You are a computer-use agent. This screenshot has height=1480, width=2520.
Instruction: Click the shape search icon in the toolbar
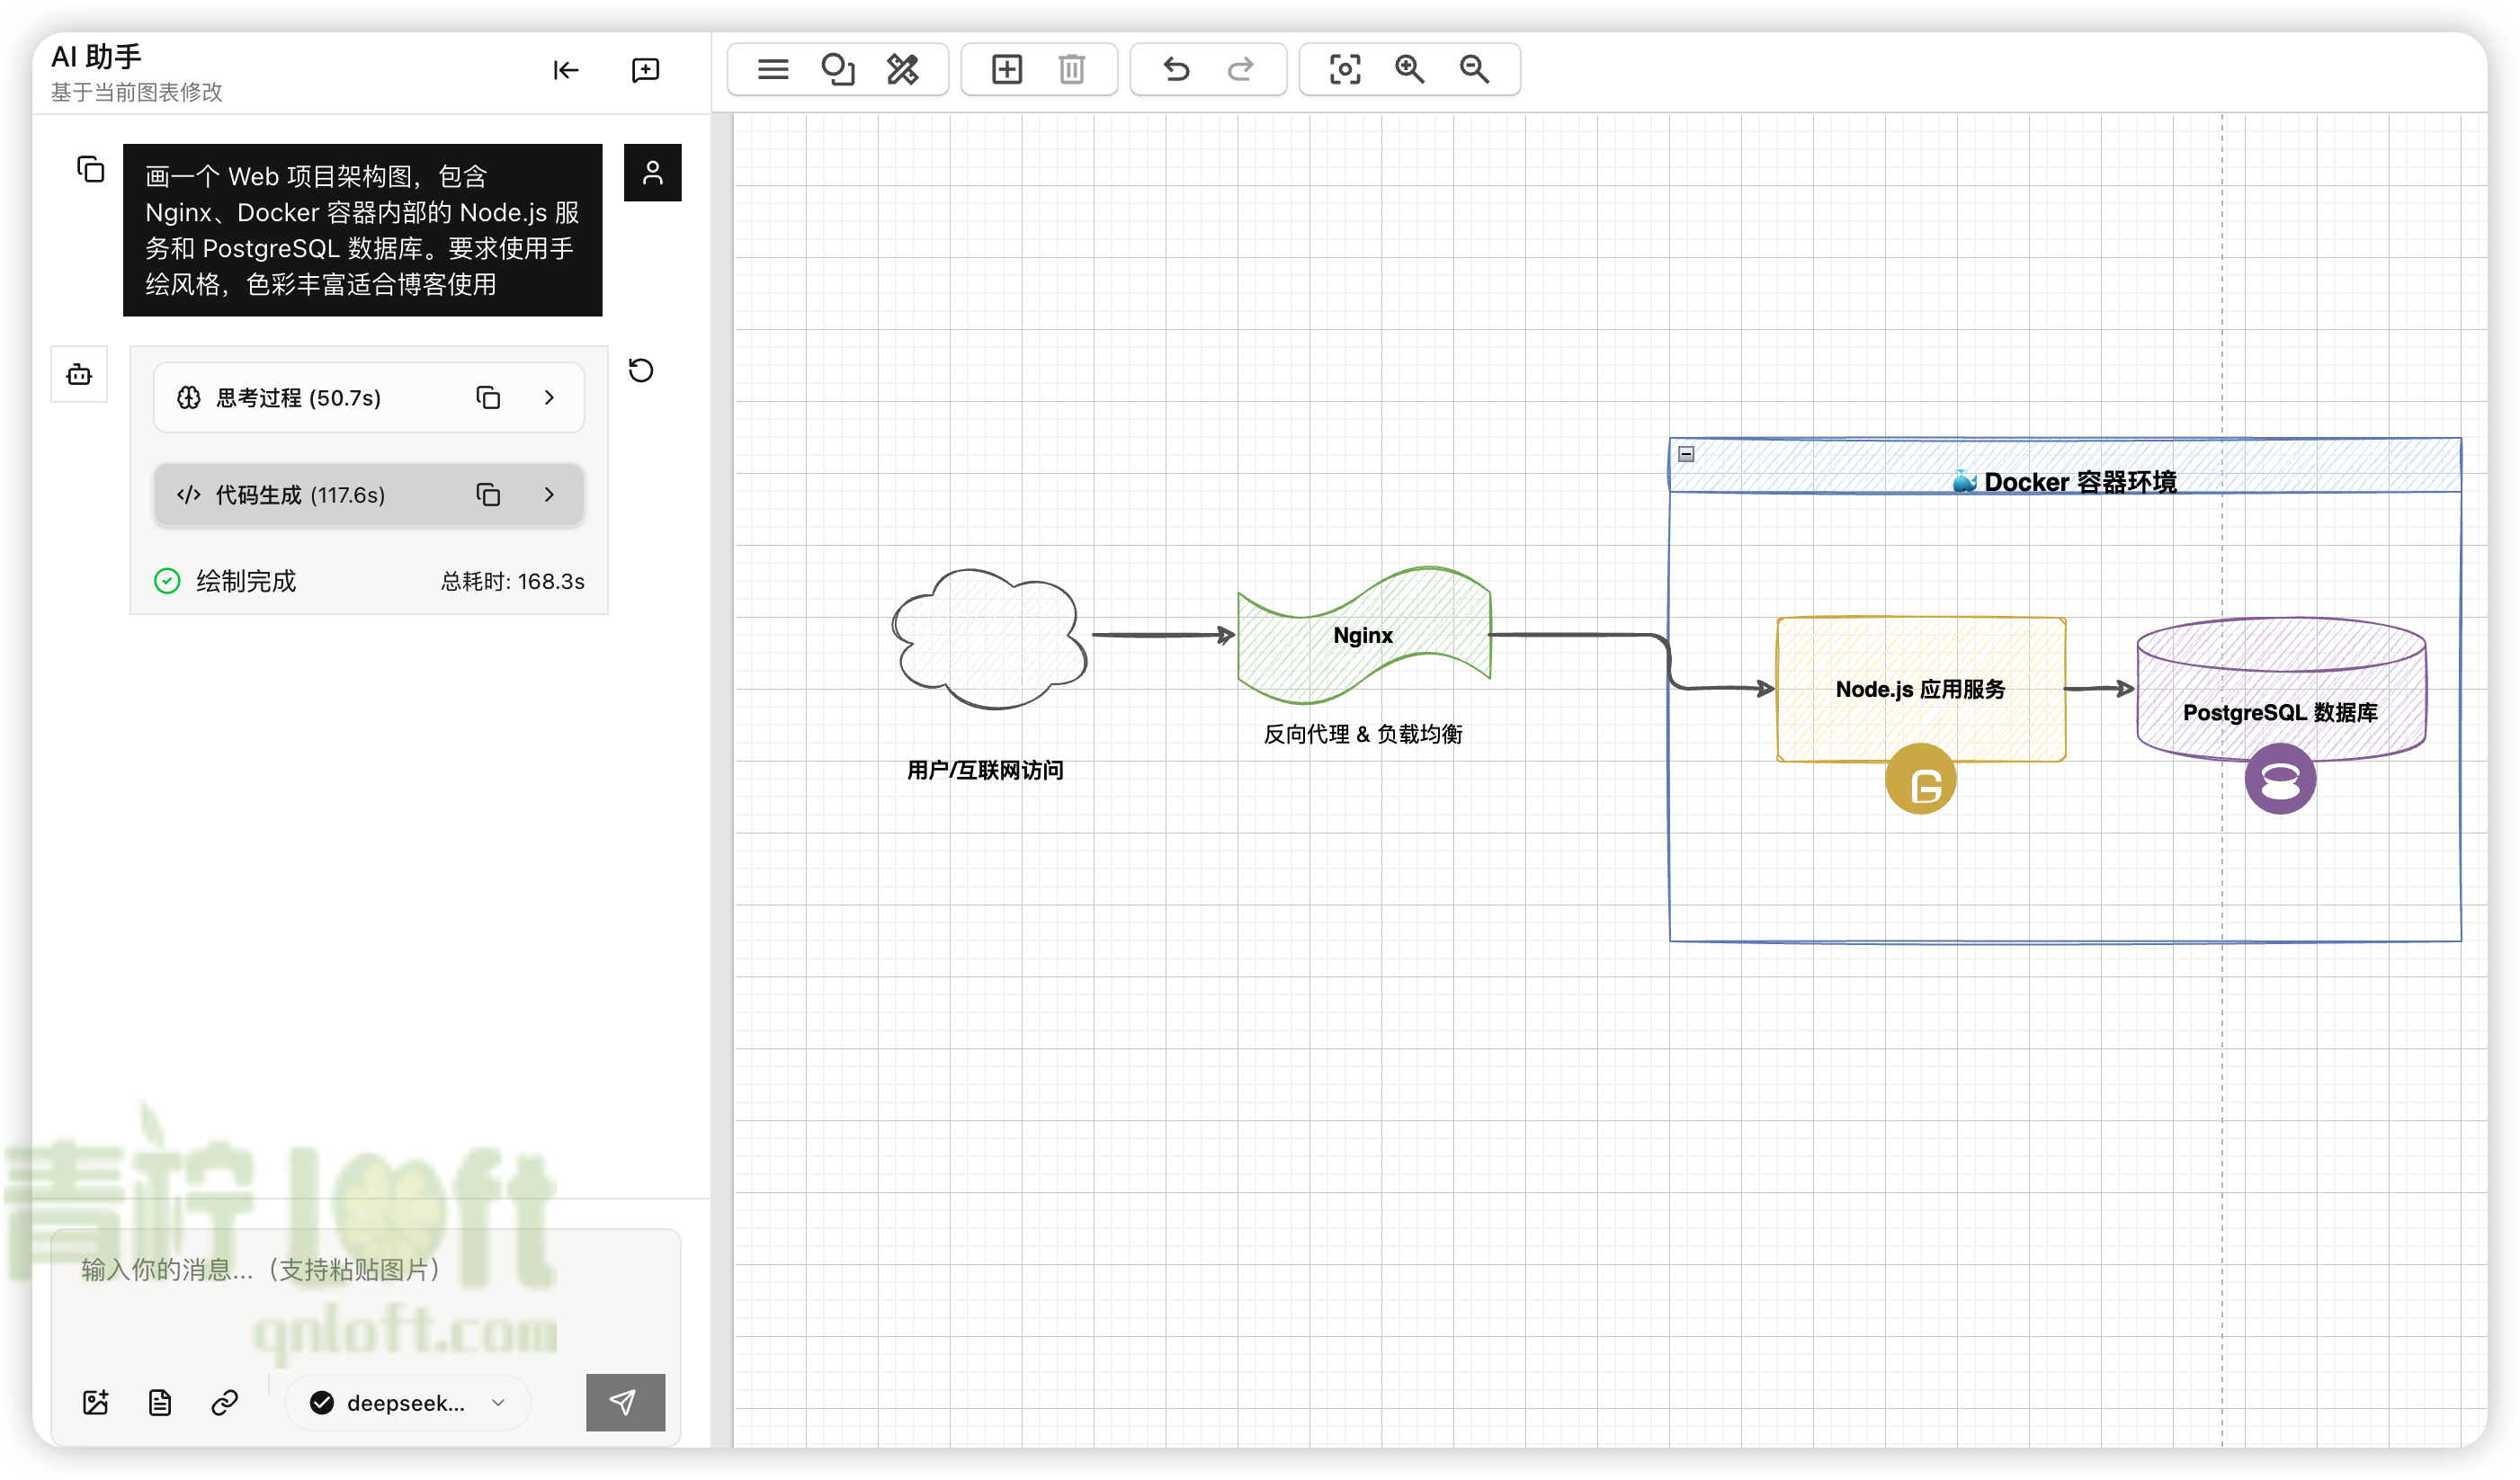point(838,69)
